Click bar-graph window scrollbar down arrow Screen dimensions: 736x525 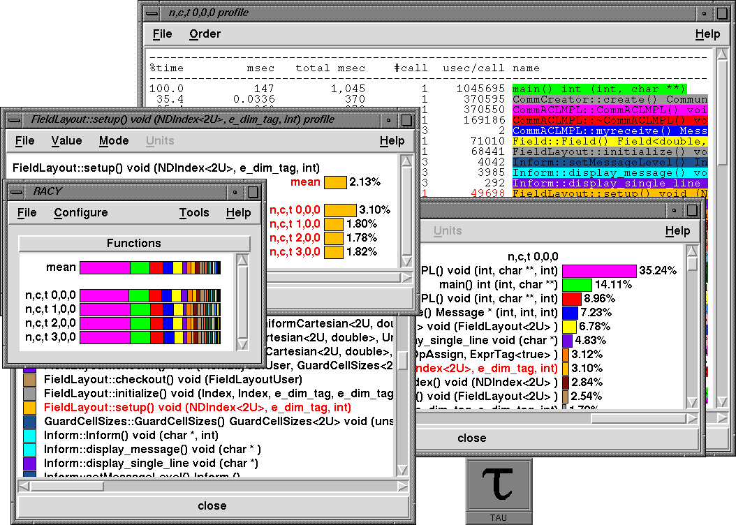(x=692, y=402)
